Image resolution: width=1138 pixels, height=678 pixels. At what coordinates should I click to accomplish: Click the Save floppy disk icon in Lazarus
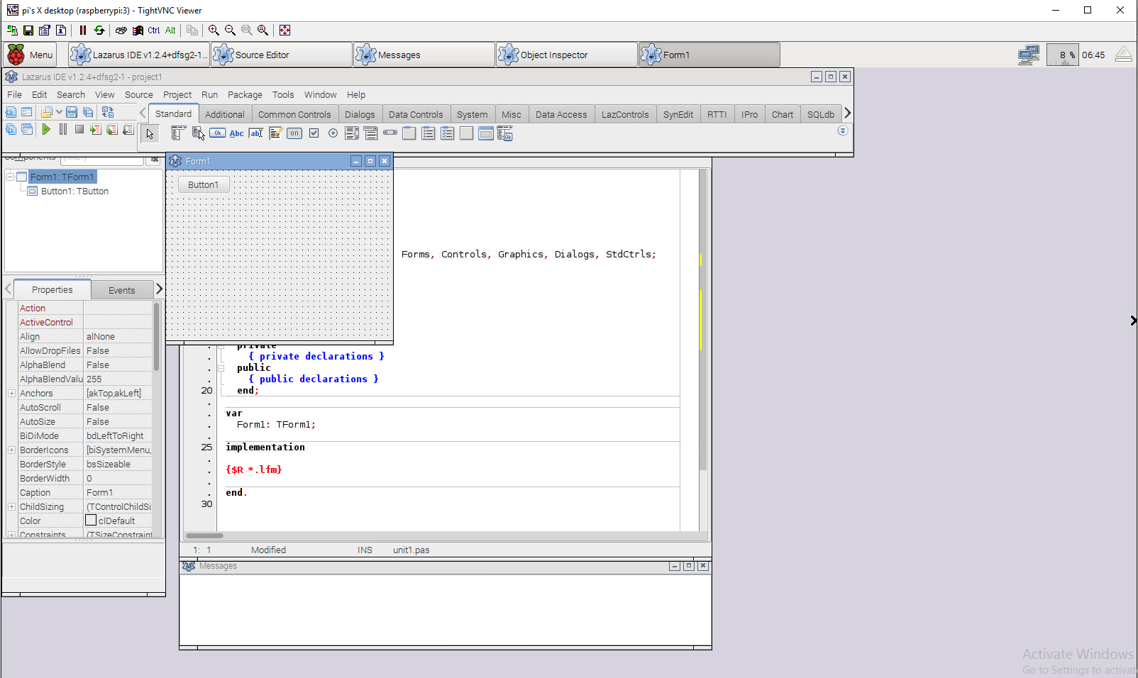pos(72,112)
